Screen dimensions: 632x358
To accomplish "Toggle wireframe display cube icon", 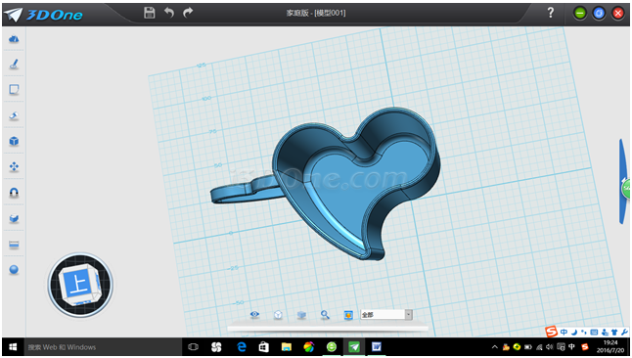I will pos(278,315).
